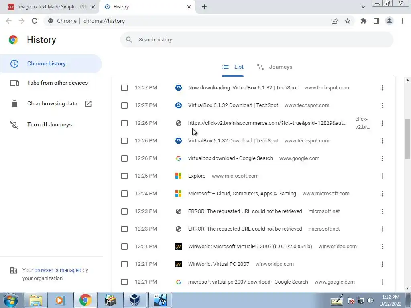Switch to the Journeys view tab
Viewport: 411px width, 308px height.
tap(275, 67)
